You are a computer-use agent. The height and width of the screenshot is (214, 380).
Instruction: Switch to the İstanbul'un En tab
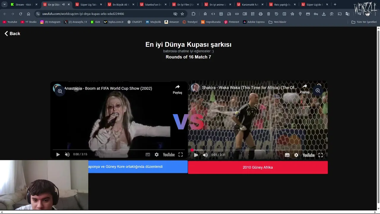153,4
